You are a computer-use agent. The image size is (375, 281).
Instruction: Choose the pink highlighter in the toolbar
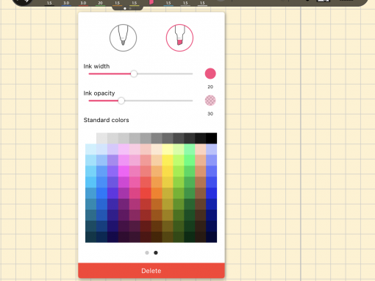pyautogui.click(x=151, y=2)
